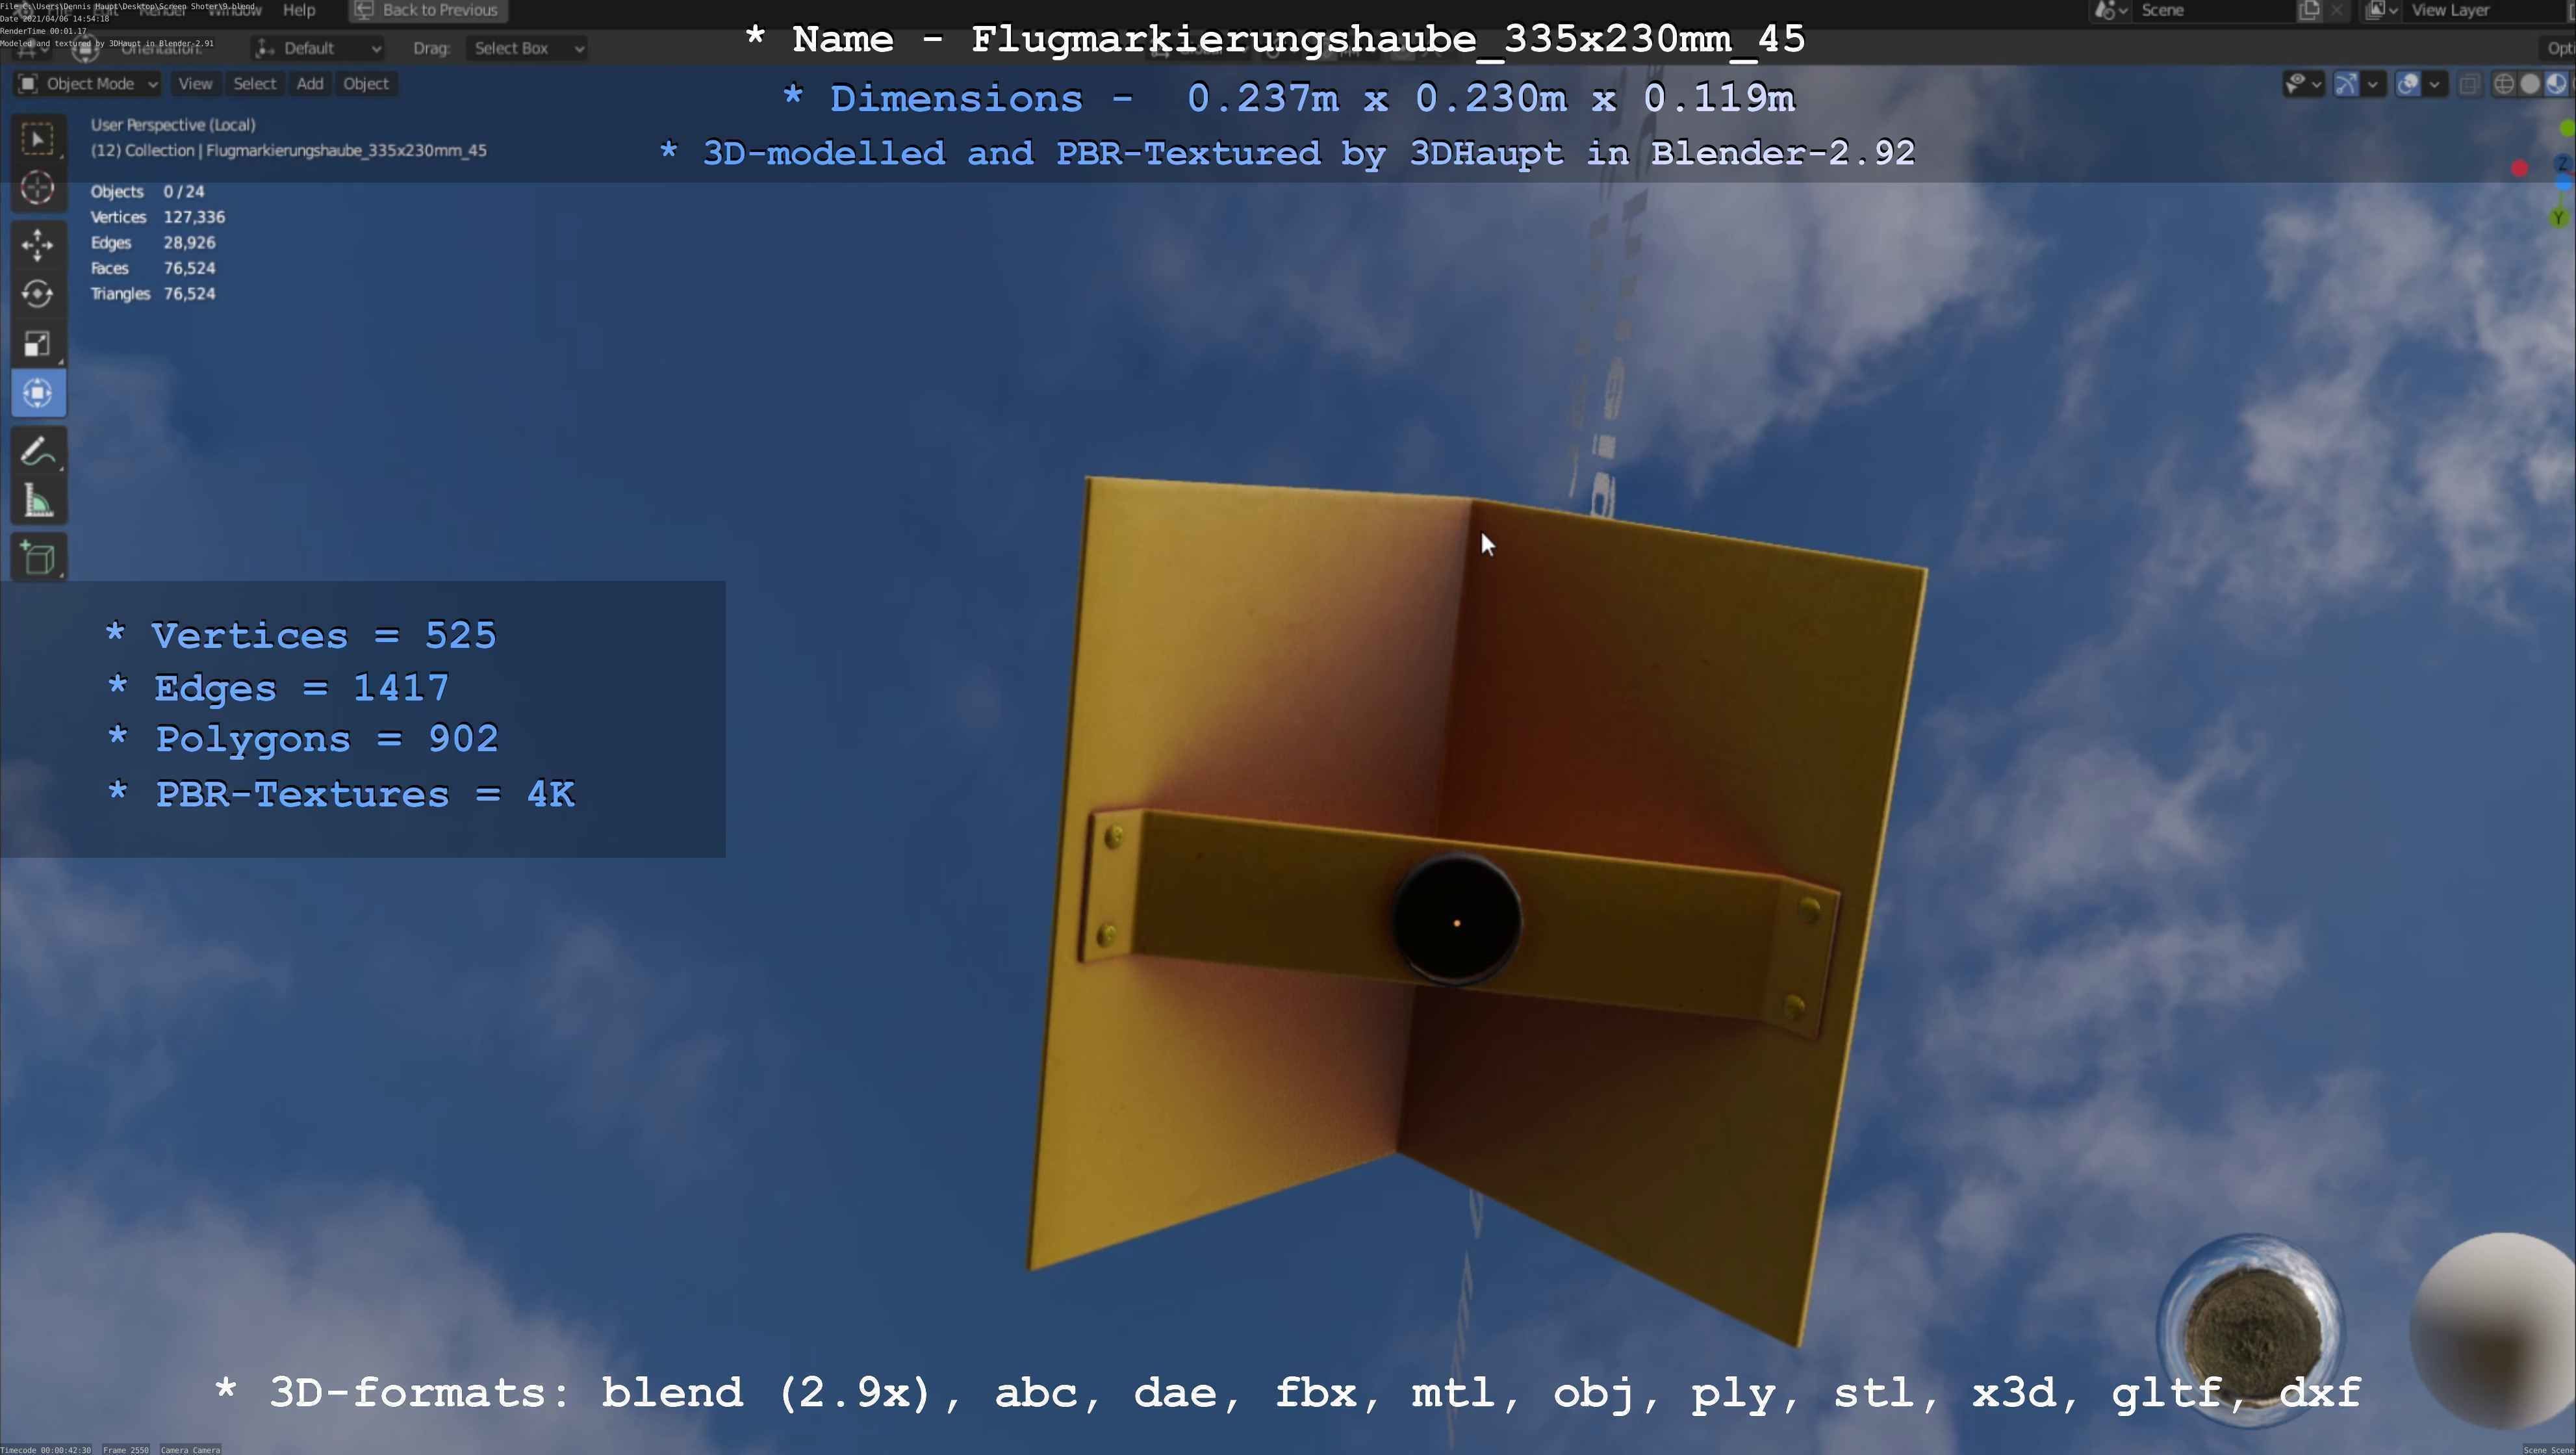
Task: Toggle the Show Gizmo button
Action: [x=2346, y=84]
